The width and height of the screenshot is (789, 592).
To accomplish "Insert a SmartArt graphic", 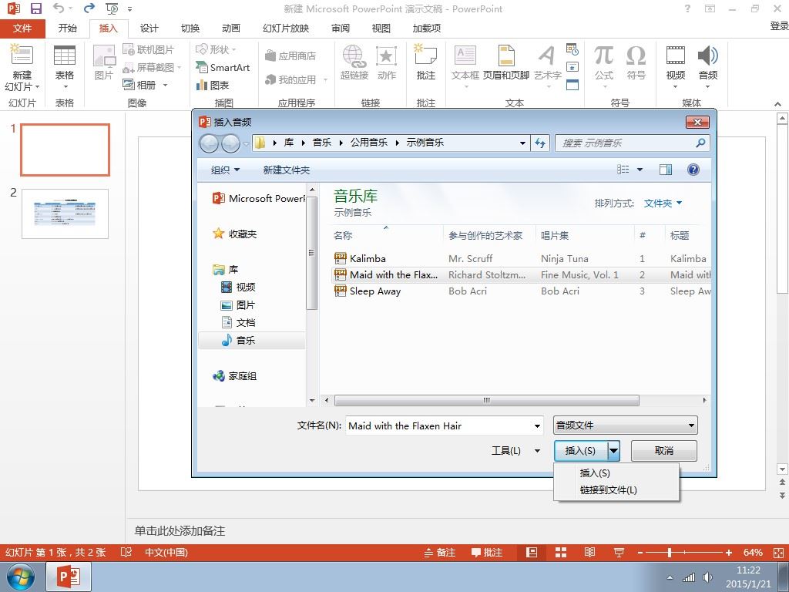I will click(x=223, y=68).
